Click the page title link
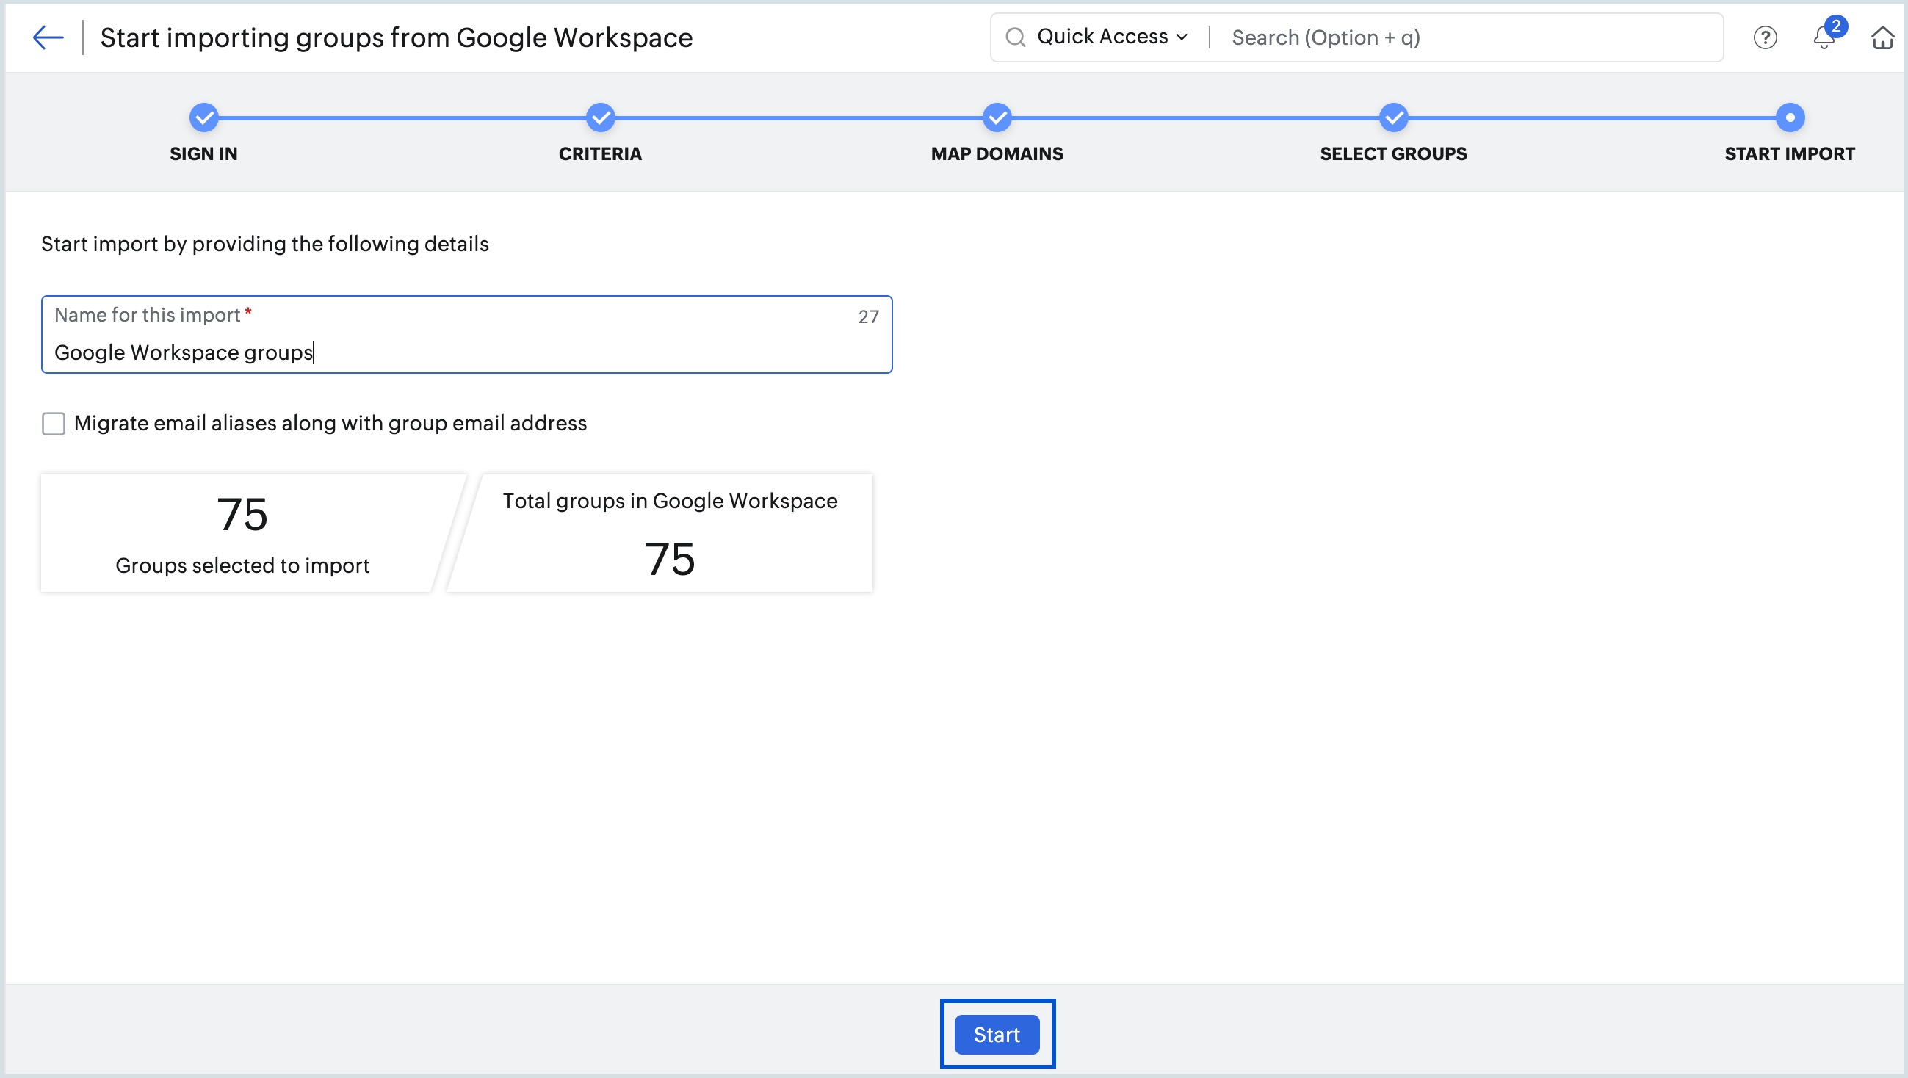 (397, 37)
